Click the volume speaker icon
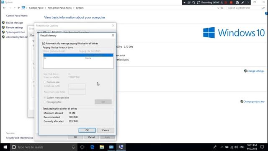The width and height of the screenshot is (268, 151). [236, 147]
